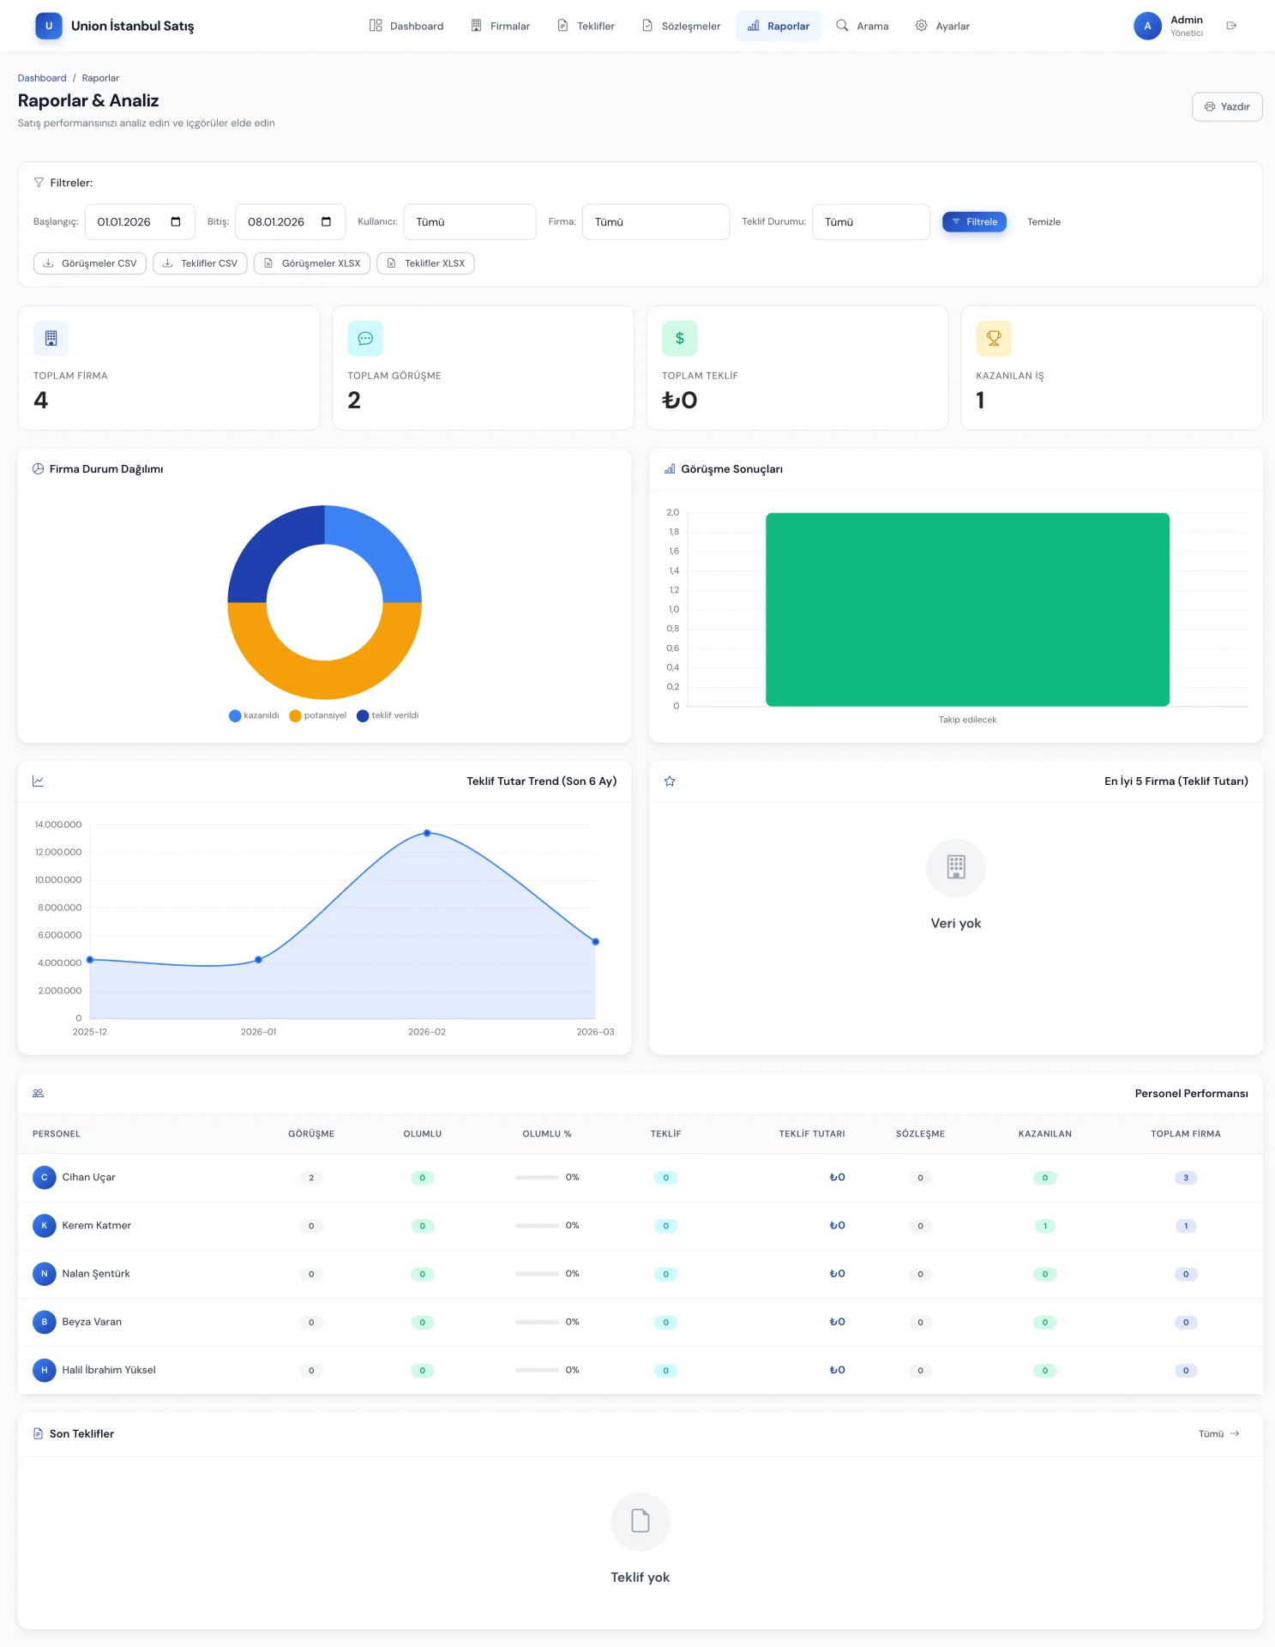
Task: Click the Union İstanbul Satış logo icon
Action: (49, 26)
